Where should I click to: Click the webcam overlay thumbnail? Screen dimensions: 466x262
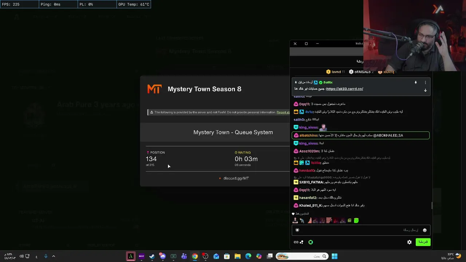click(415, 36)
